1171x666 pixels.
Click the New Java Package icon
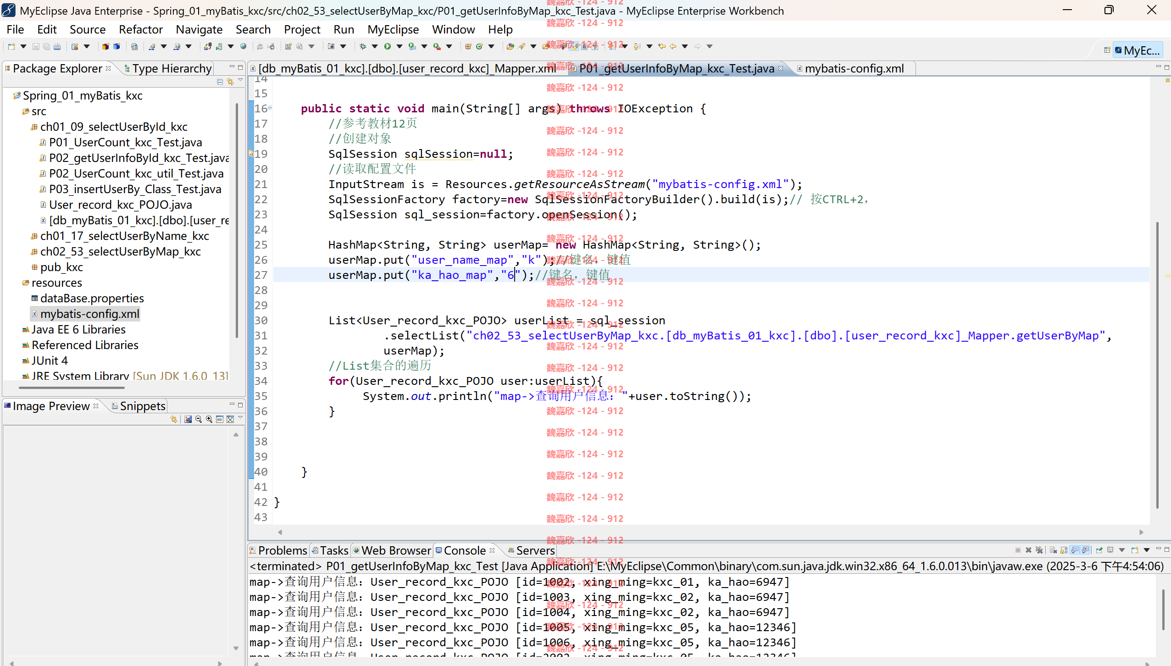[468, 46]
